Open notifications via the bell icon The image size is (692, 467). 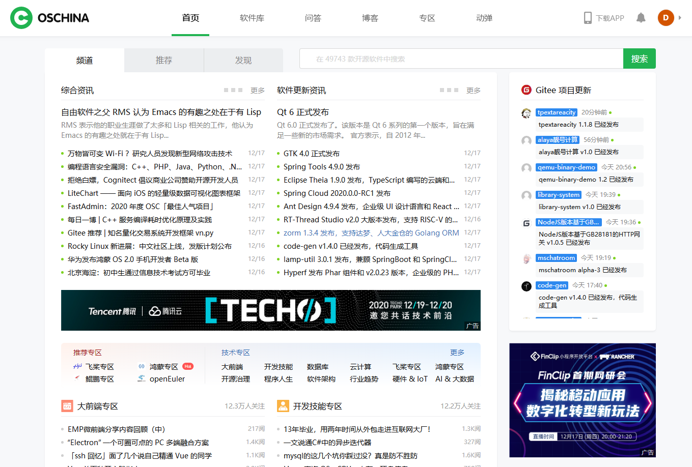click(641, 17)
